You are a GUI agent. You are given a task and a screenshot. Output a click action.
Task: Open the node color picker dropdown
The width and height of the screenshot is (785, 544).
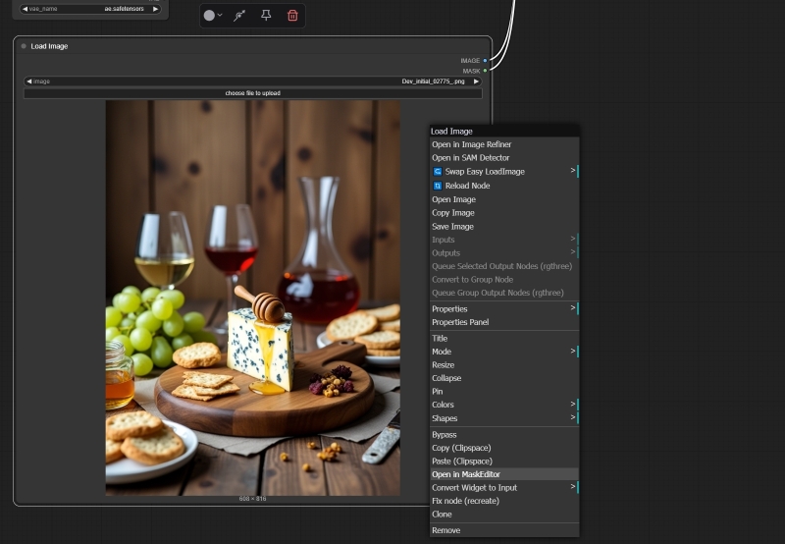point(212,16)
